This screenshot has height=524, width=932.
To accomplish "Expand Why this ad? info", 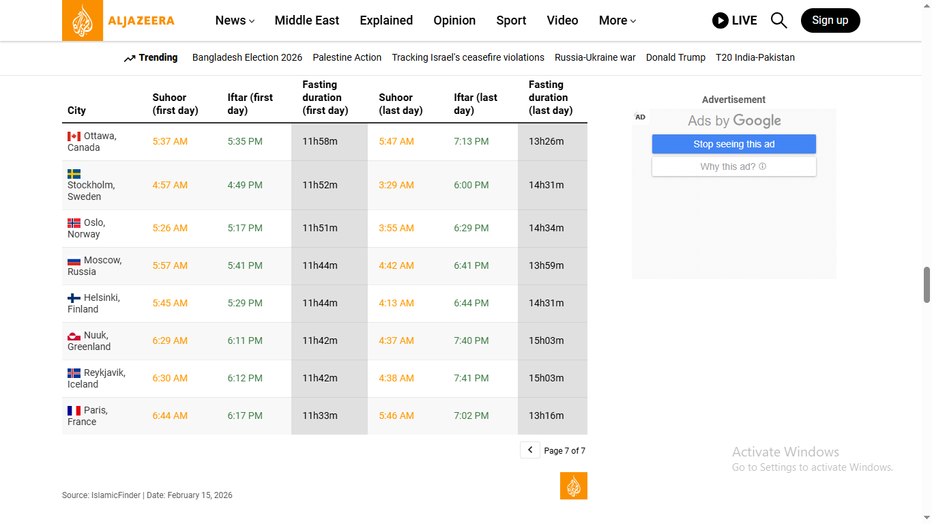I will 733,166.
